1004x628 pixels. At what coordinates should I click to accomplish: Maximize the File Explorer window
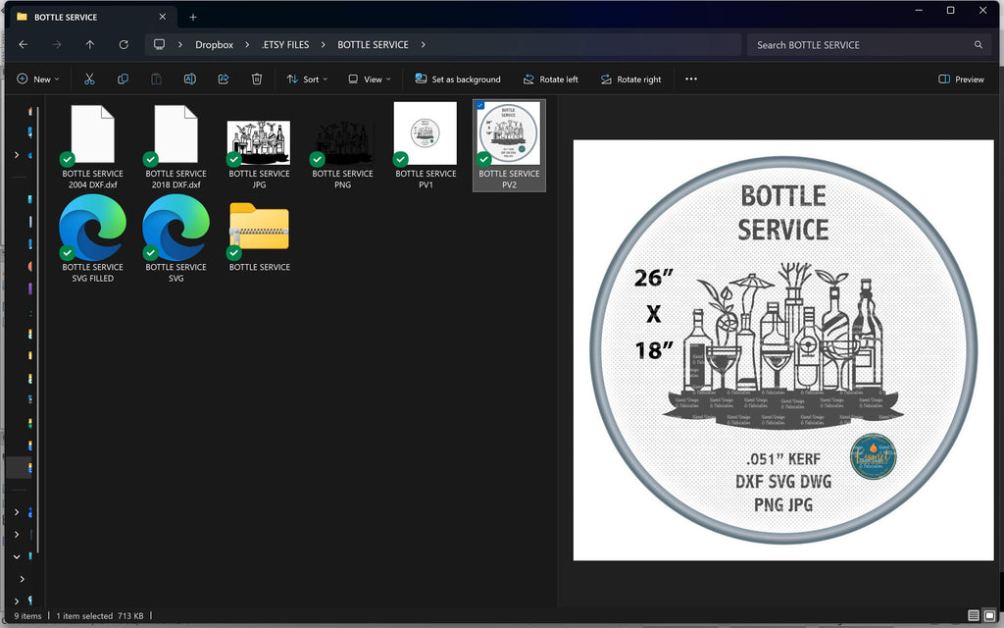tap(950, 10)
